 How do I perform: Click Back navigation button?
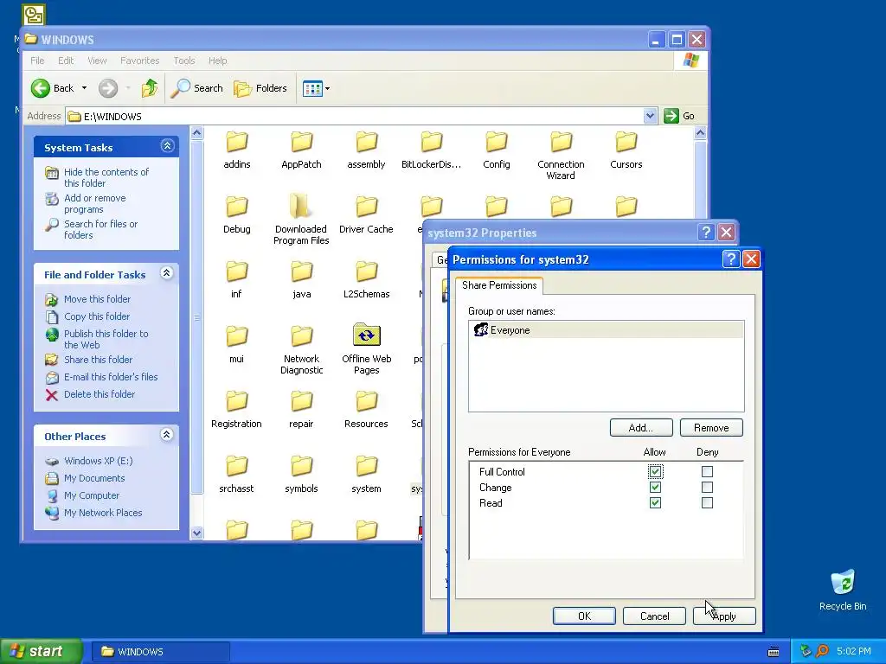pyautogui.click(x=53, y=88)
